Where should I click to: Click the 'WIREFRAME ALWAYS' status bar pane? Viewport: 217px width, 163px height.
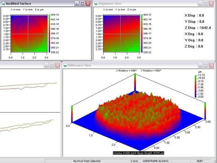[x=157, y=160]
